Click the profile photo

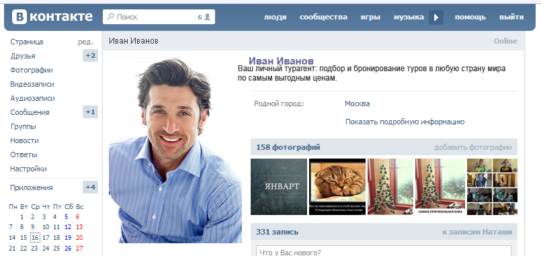[x=175, y=150]
